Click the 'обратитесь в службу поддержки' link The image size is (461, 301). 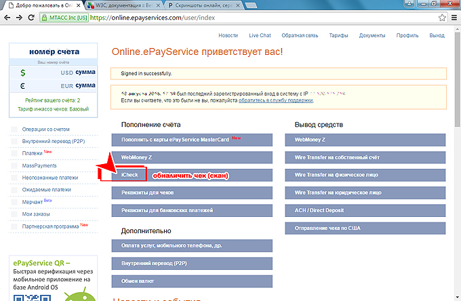[x=275, y=100]
